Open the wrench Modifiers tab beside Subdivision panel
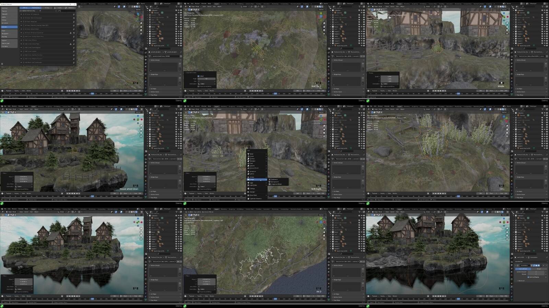The height and width of the screenshot is (308, 549). click(x=512, y=266)
